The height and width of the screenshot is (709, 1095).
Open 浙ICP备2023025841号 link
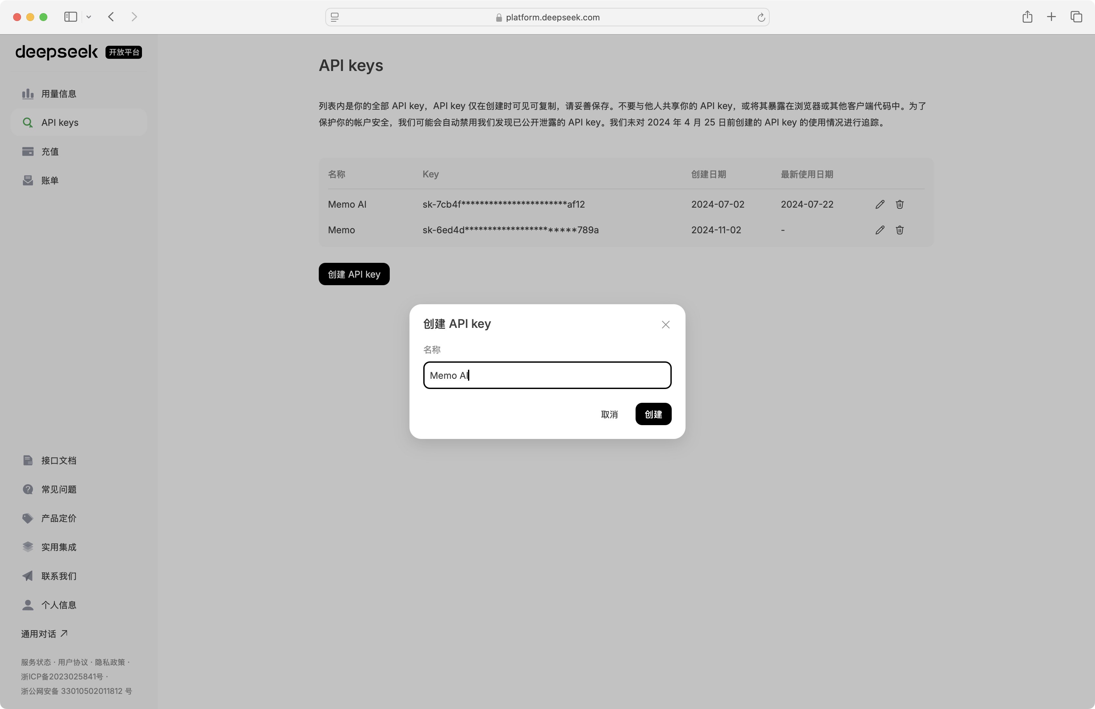(x=62, y=677)
